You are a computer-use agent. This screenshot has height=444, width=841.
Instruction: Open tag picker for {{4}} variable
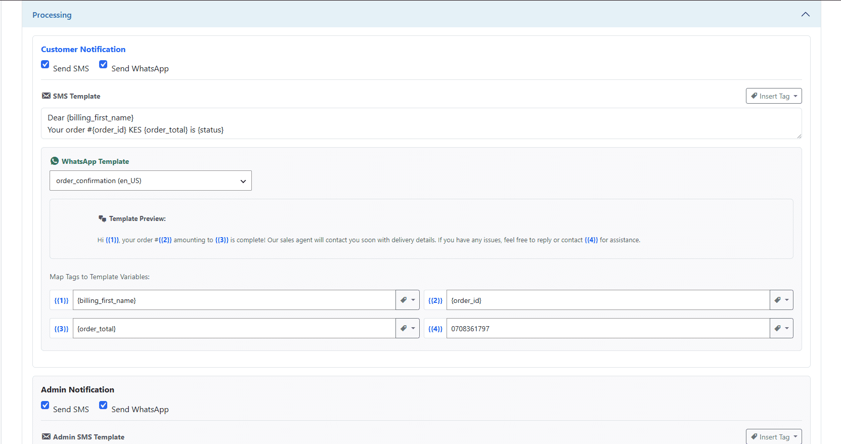[781, 328]
